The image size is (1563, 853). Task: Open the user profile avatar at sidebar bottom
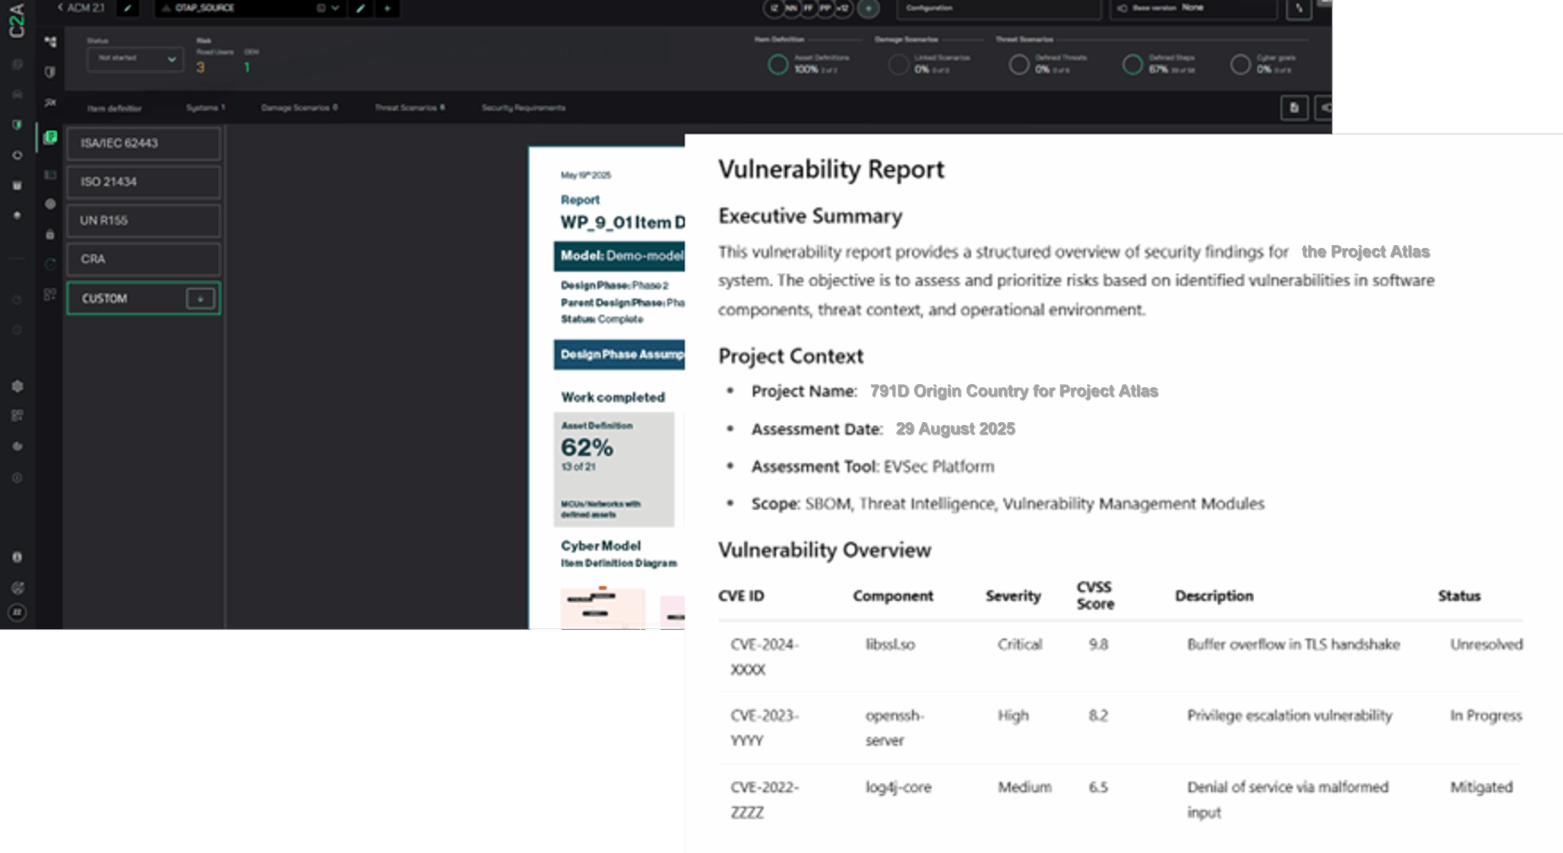click(x=17, y=612)
